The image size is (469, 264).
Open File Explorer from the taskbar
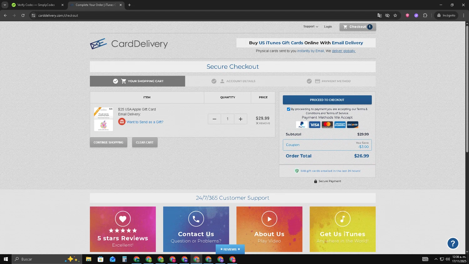pos(88,259)
